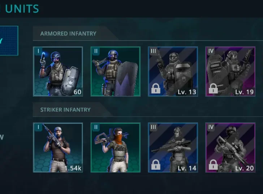Image resolution: width=263 pixels, height=194 pixels.
Task: Click tier II badge on Striker Infantry card
Action: [96, 127]
